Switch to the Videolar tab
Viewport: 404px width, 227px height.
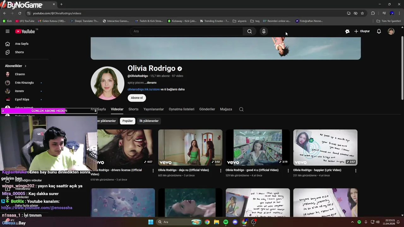click(x=117, y=109)
